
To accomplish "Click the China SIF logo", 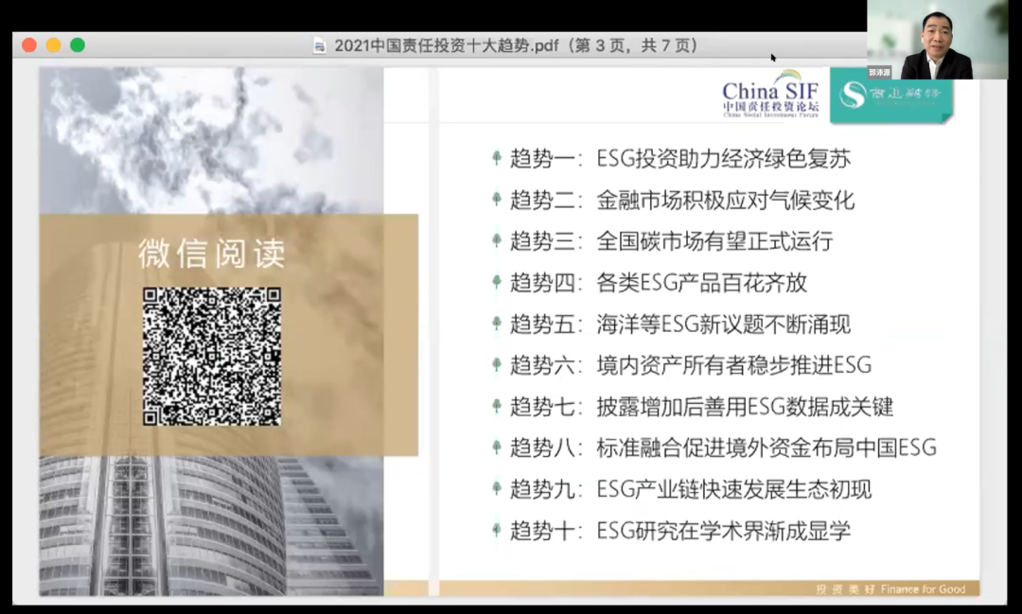I will coord(770,97).
